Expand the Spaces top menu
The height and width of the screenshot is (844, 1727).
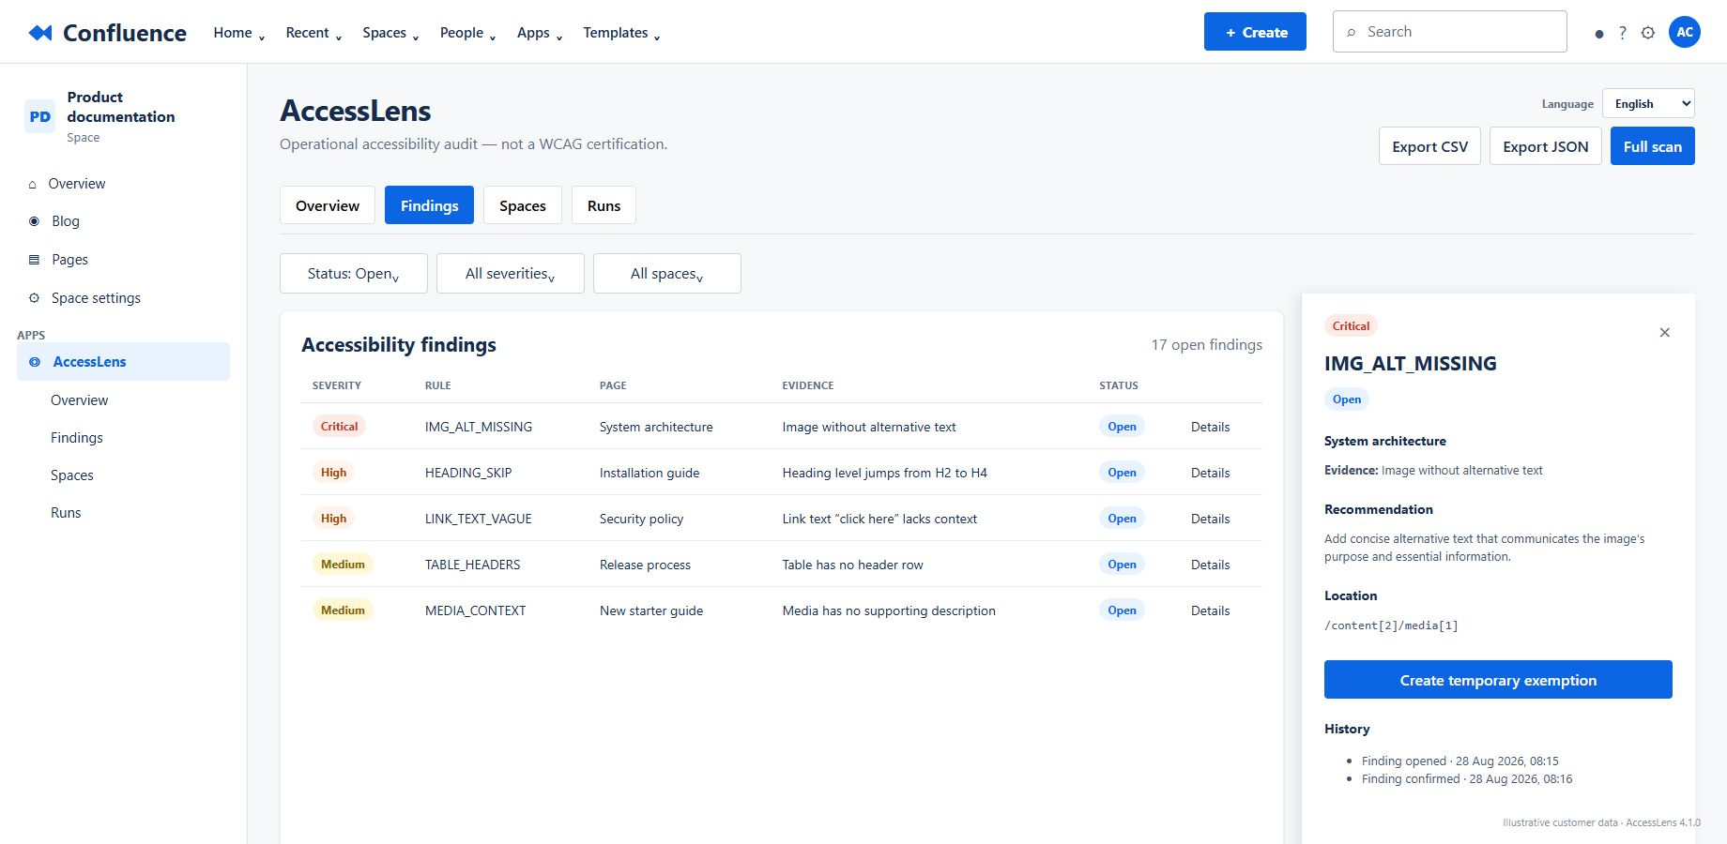pos(390,33)
